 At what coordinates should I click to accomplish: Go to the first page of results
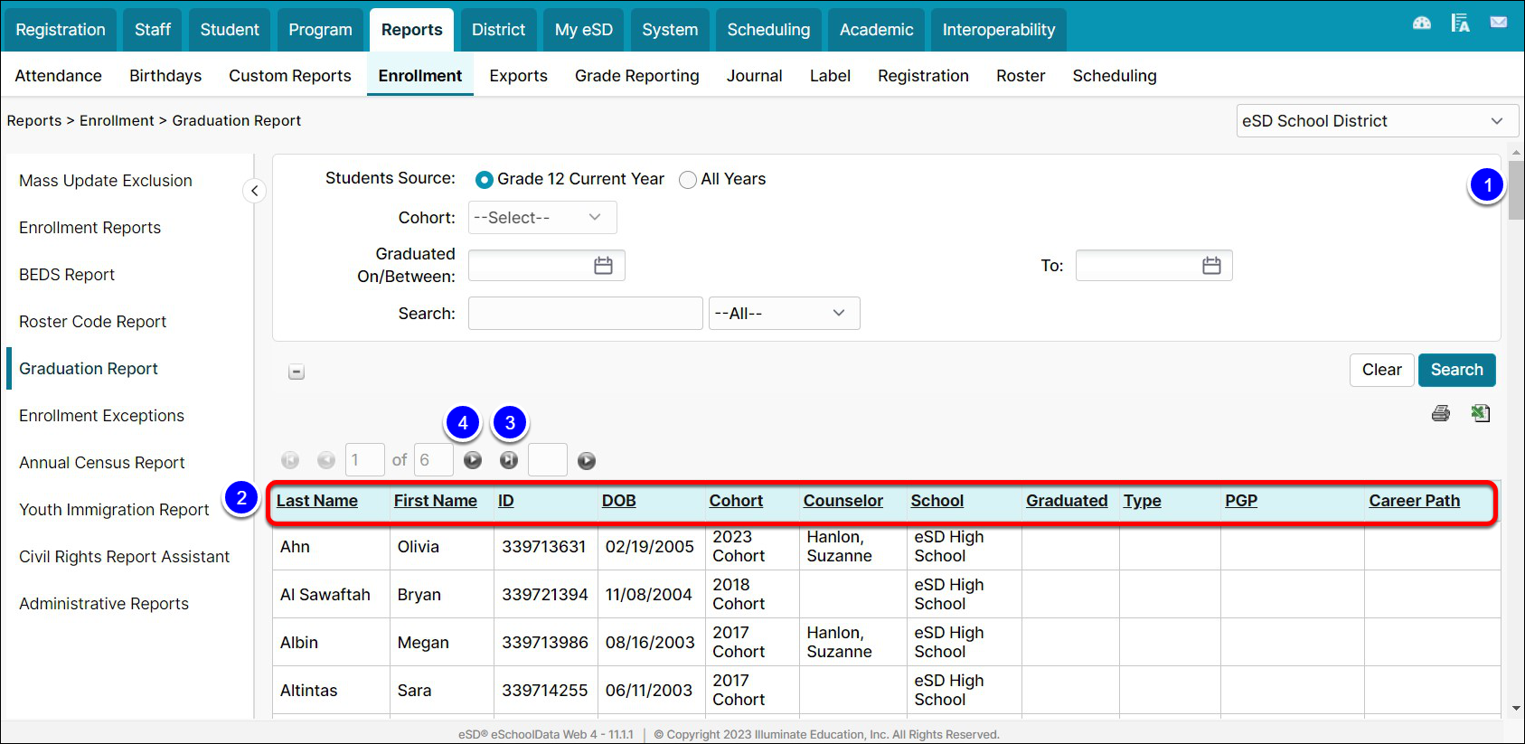coord(290,461)
